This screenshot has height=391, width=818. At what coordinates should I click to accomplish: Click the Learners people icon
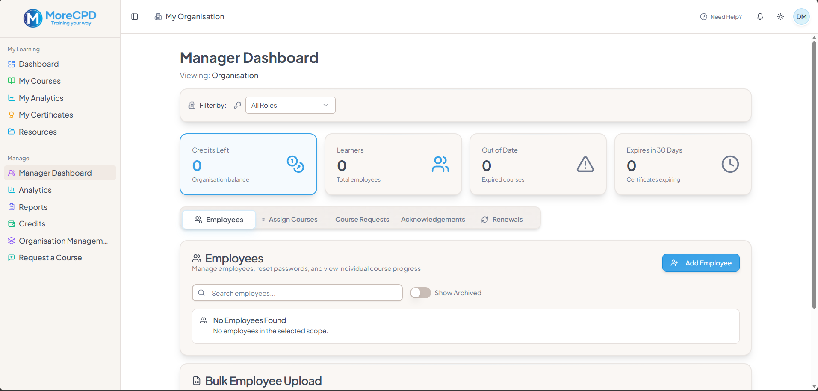click(x=440, y=164)
